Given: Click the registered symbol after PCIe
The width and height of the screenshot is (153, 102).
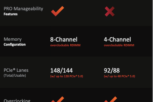Looking at the screenshot, I should tap(14, 69).
